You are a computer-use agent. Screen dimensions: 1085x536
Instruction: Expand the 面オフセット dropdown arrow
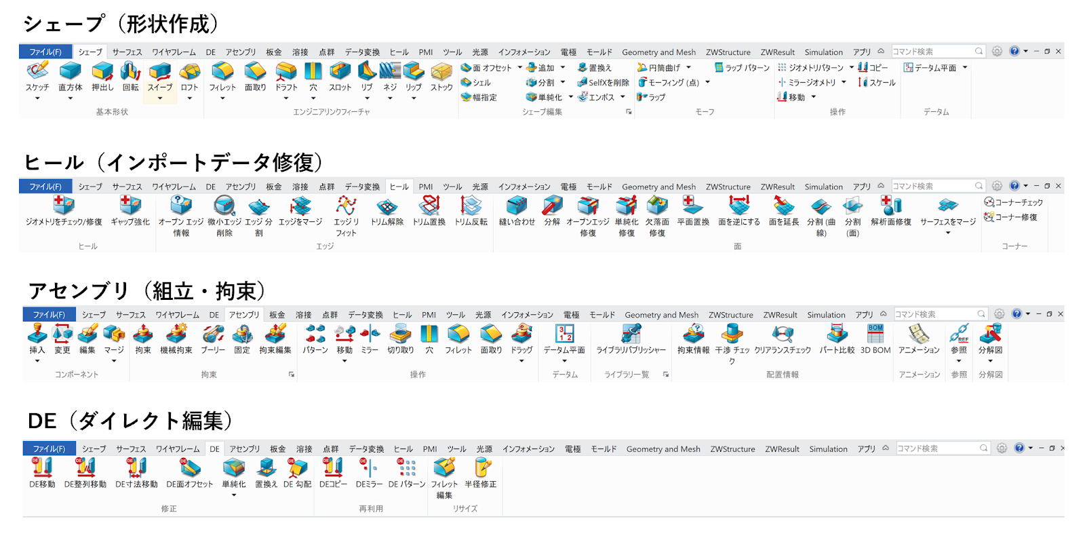pyautogui.click(x=520, y=68)
